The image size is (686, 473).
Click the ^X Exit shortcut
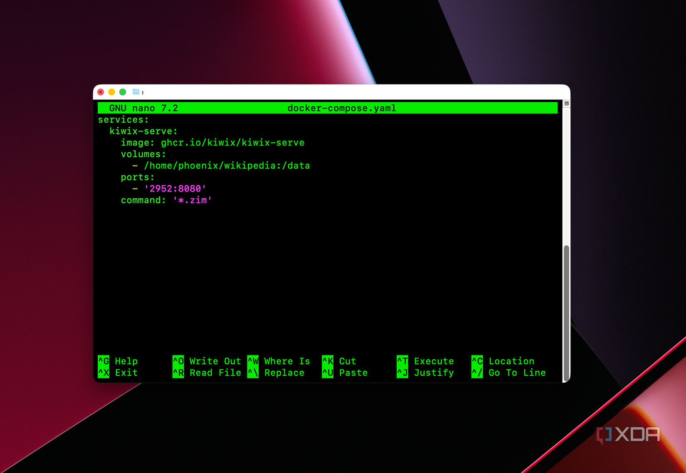pos(118,373)
